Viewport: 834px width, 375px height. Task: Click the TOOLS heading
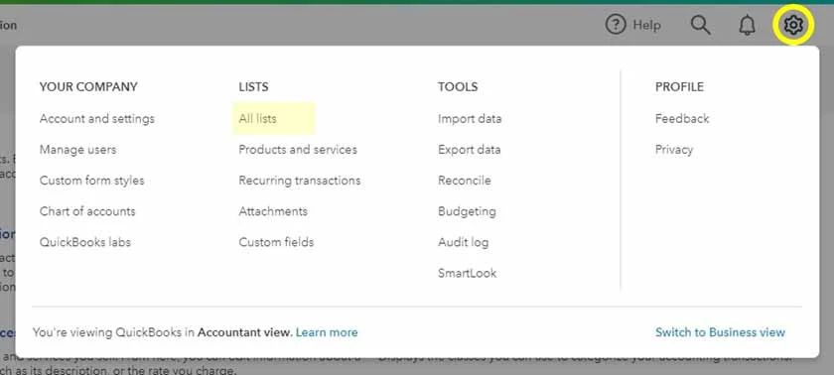tap(458, 86)
